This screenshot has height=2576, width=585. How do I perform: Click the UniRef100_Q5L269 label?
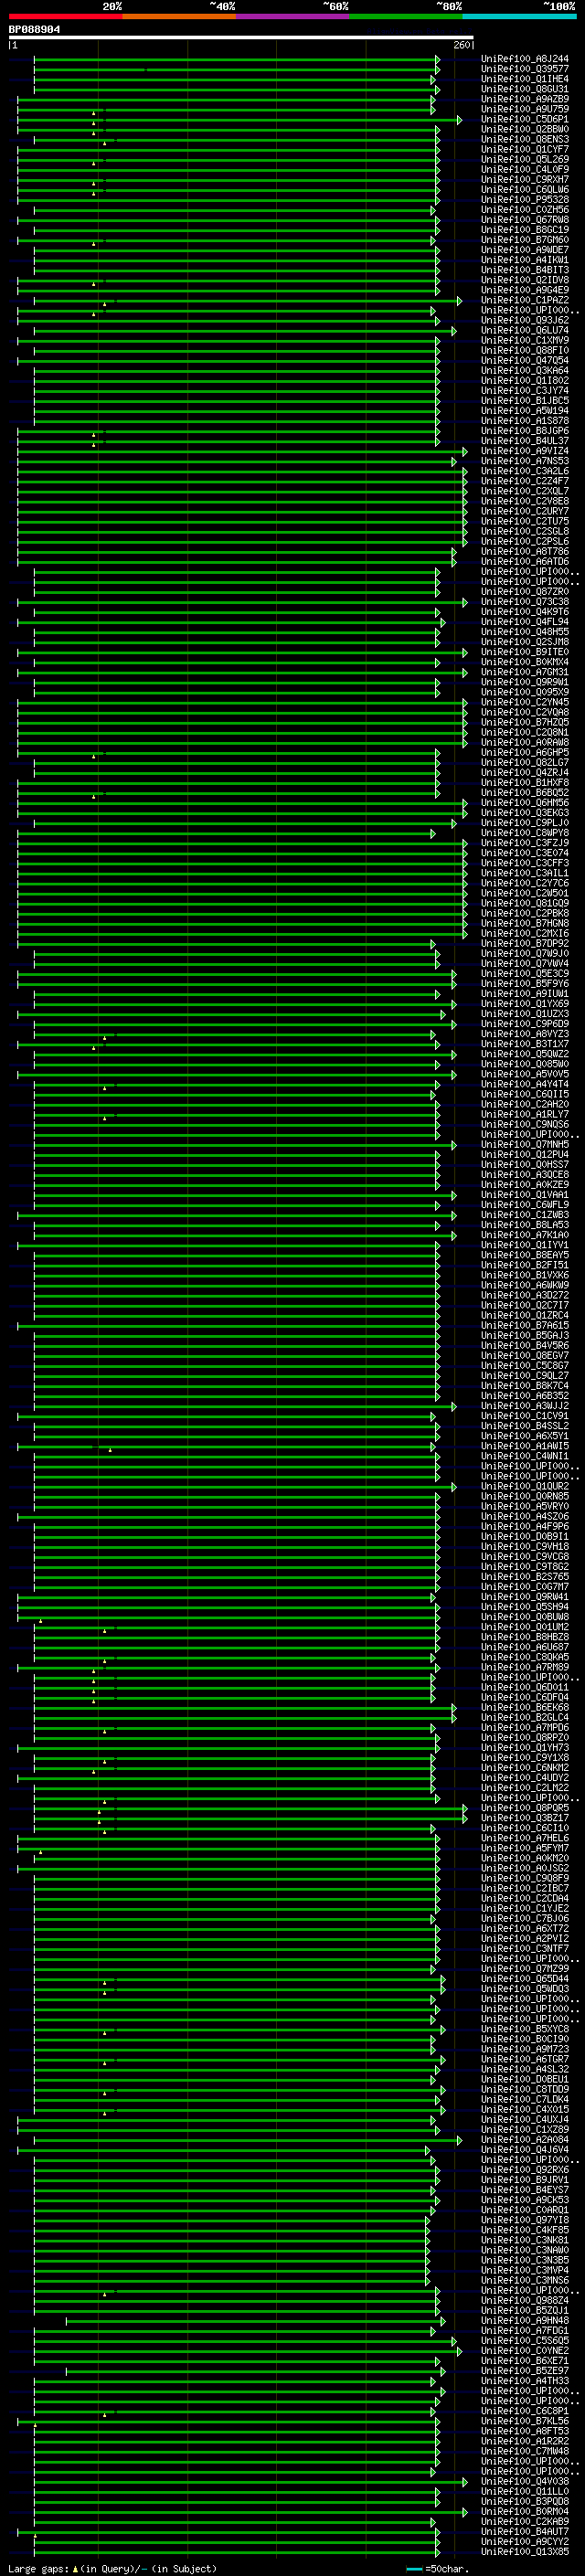tap(525, 160)
